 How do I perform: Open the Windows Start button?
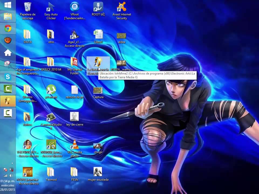(8, 5)
